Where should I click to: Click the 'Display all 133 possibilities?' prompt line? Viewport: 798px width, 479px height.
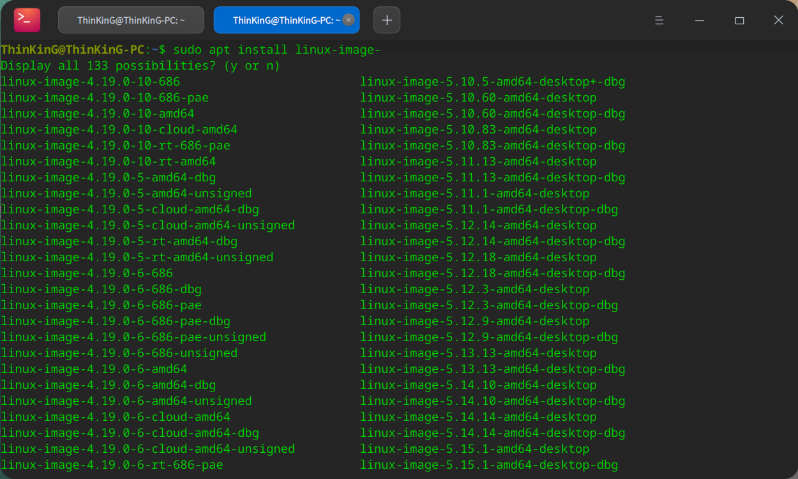point(139,65)
